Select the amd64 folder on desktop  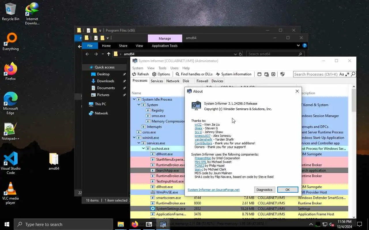pos(54,162)
